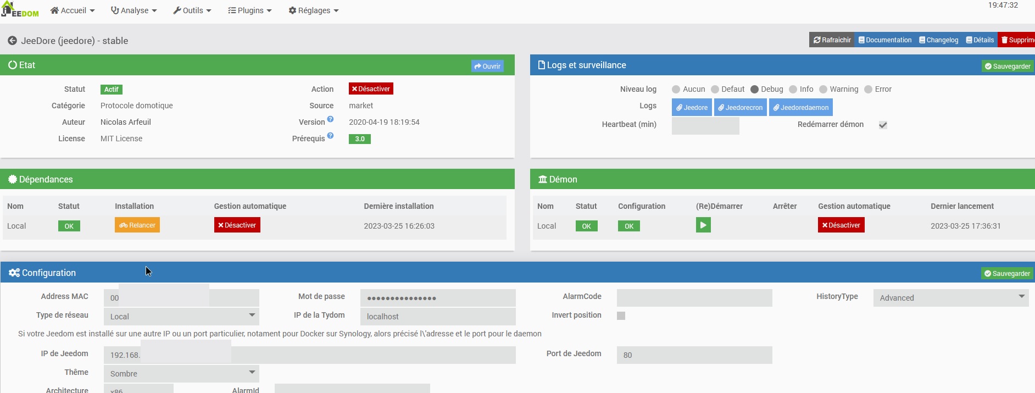The height and width of the screenshot is (393, 1035).
Task: Expand the HistoryType dropdown
Action: (x=951, y=298)
